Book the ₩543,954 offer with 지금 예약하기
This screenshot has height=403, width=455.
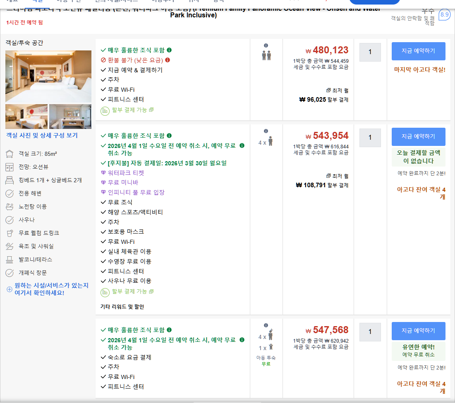pos(418,136)
